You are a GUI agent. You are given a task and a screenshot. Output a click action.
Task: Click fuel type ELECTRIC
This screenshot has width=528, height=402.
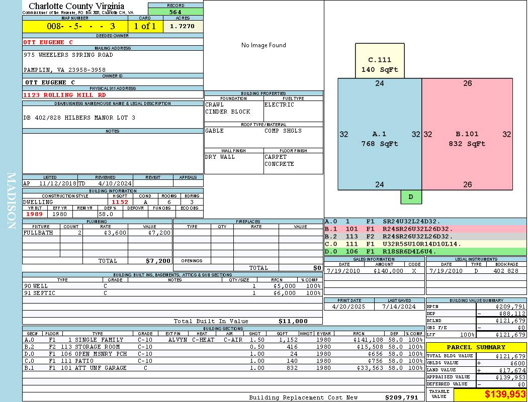[x=279, y=105]
